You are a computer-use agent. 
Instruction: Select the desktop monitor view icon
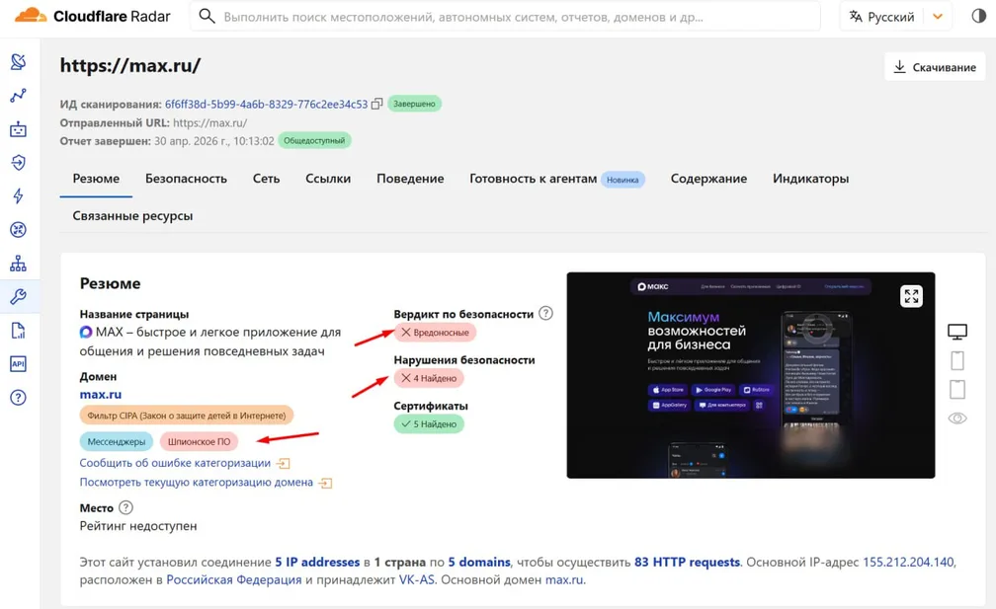(957, 331)
